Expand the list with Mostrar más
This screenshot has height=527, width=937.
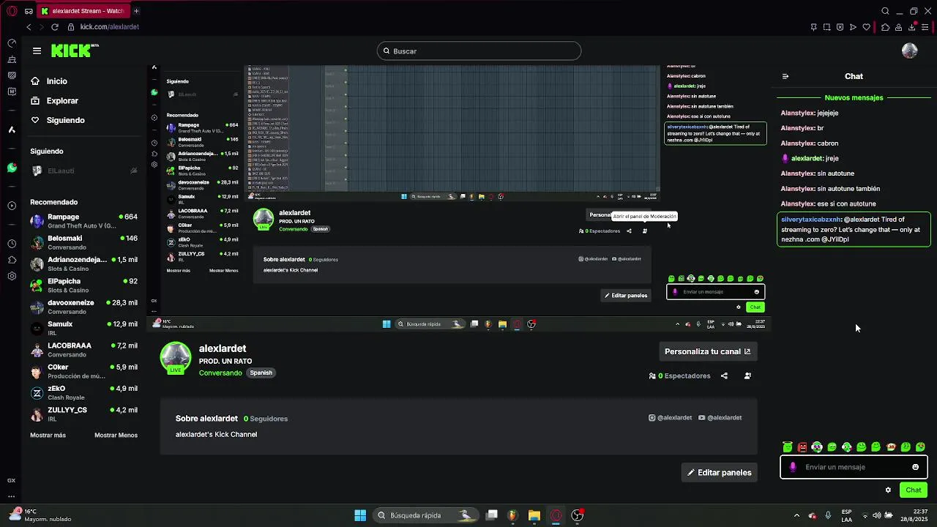tap(48, 435)
